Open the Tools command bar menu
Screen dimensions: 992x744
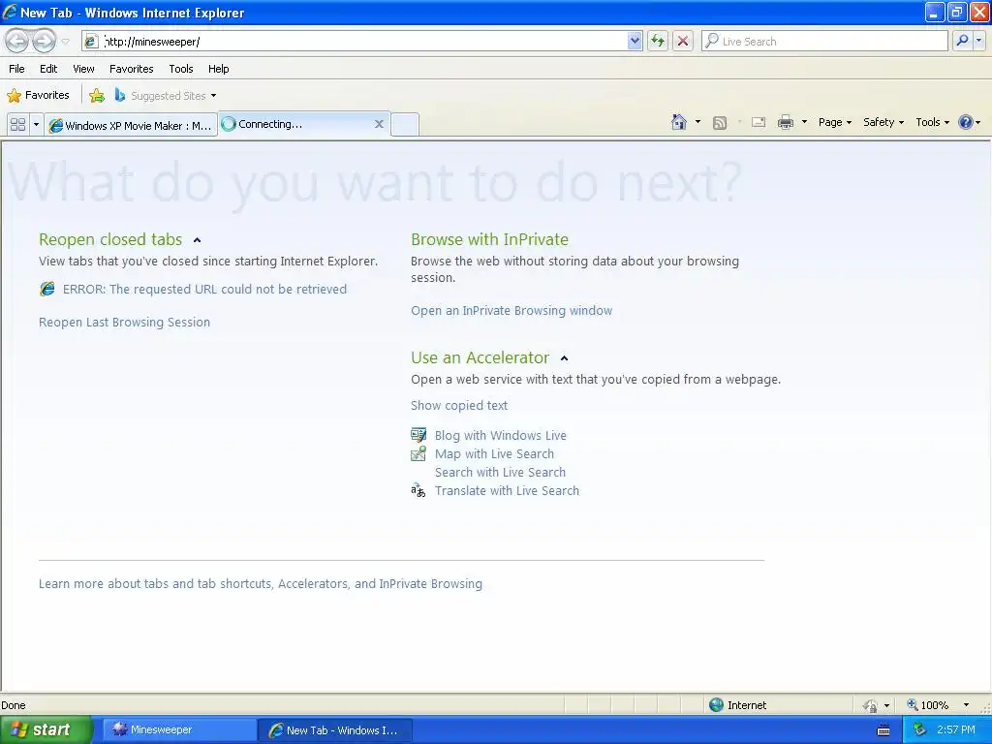point(933,122)
